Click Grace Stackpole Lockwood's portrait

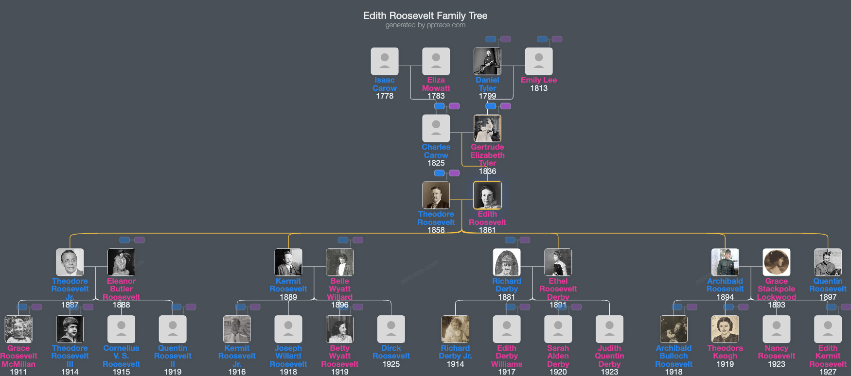click(777, 262)
